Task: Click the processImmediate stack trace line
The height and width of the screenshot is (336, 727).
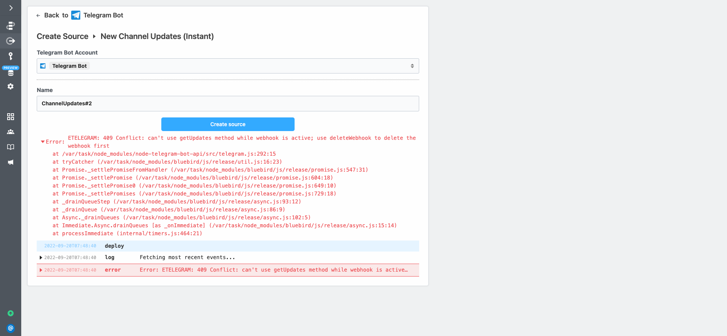Action: 128,233
